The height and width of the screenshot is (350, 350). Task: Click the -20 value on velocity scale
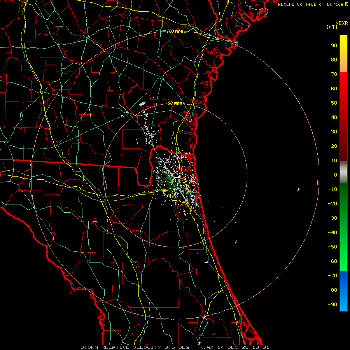coord(332,203)
